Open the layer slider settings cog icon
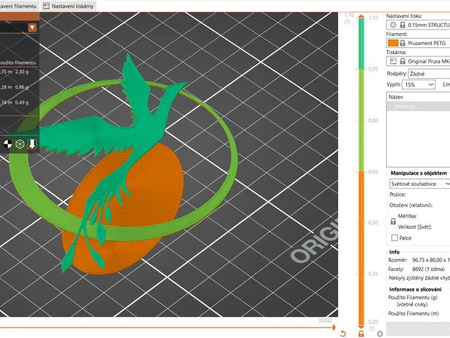Image resolution: width=450 pixels, height=338 pixels. (x=380, y=334)
